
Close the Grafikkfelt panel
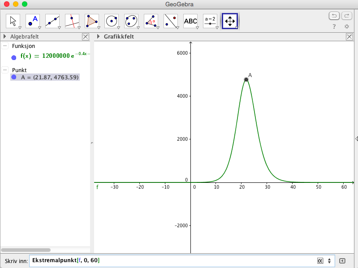[x=349, y=36]
